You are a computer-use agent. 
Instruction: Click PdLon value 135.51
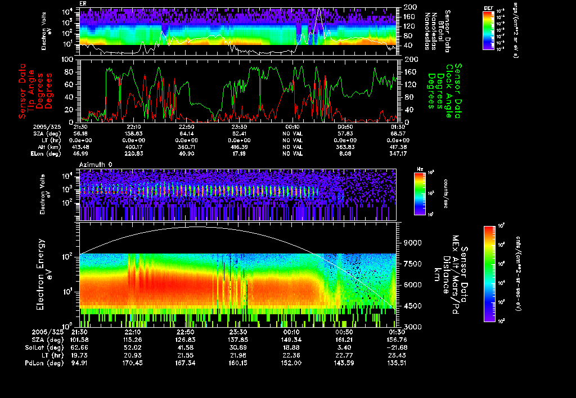click(x=397, y=363)
